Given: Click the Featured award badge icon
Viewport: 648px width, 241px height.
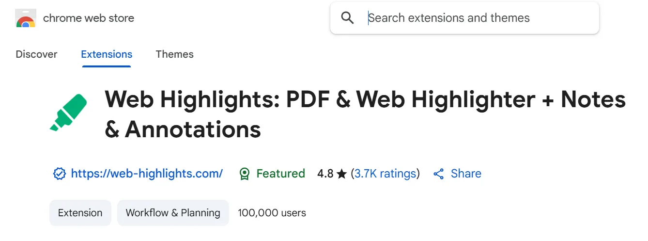Looking at the screenshot, I should coord(245,174).
